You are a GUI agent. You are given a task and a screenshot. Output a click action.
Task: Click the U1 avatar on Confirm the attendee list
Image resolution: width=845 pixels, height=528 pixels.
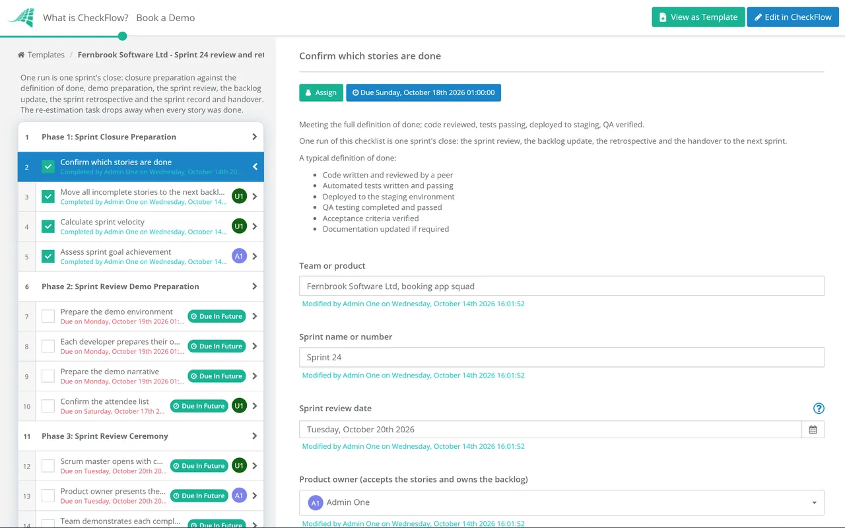239,406
